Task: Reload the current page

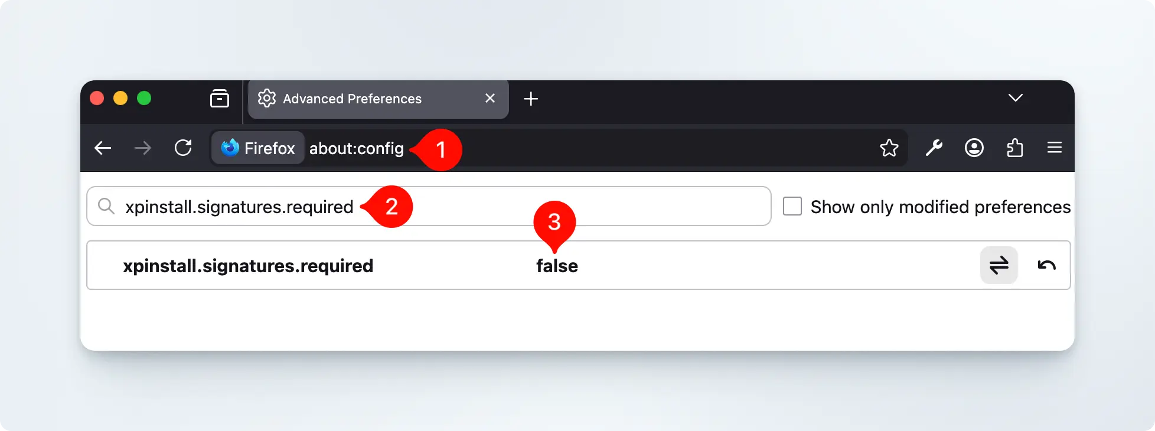Action: [x=183, y=148]
